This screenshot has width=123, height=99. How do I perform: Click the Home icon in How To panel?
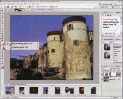[x=108, y=15]
